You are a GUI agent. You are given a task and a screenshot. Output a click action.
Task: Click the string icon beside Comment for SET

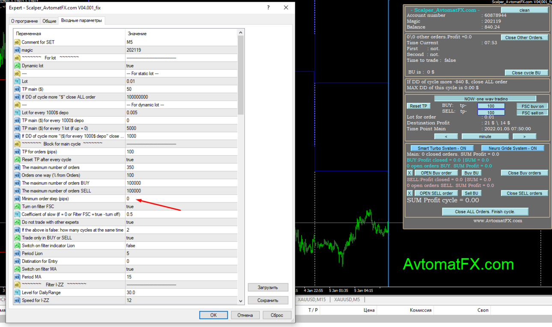[17, 42]
